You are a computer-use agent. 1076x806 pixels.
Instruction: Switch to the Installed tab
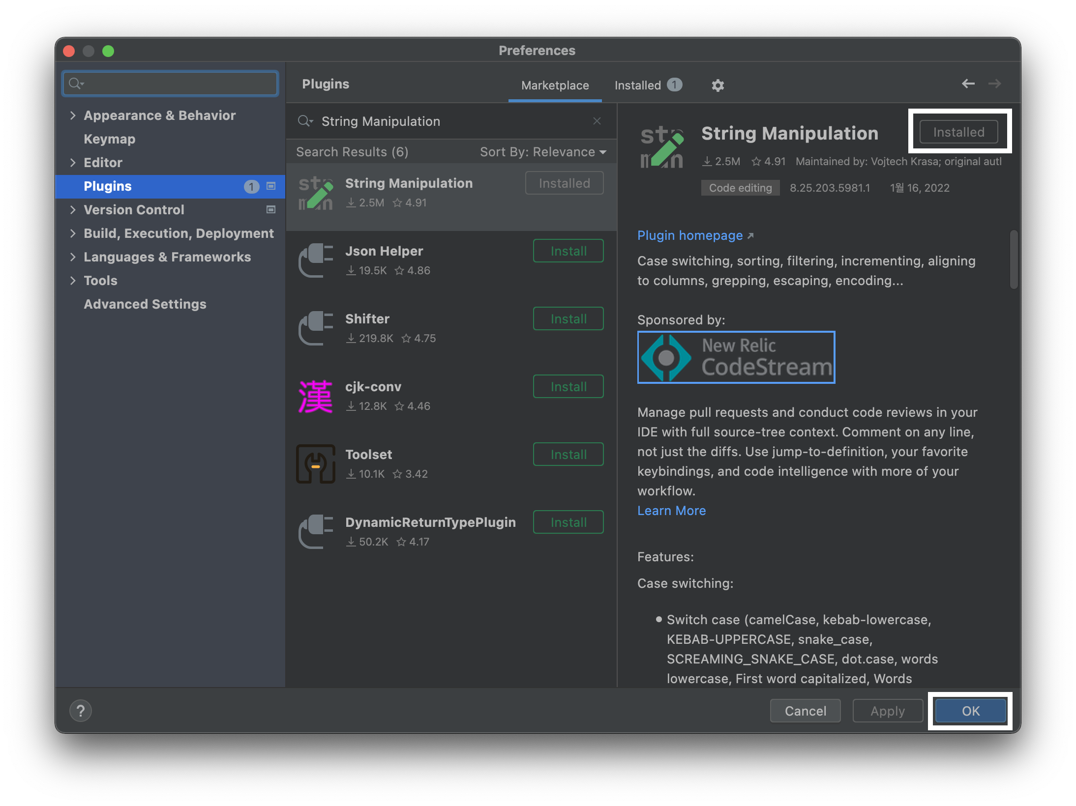coord(646,86)
